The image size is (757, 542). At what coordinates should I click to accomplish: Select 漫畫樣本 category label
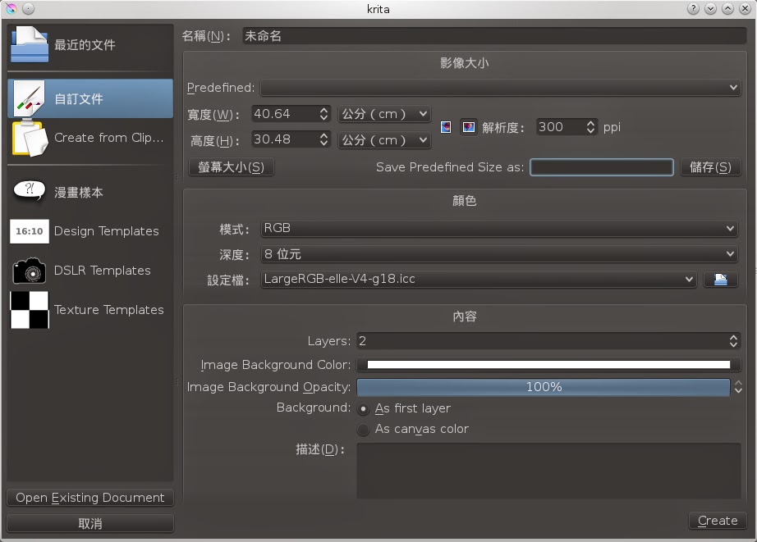pyautogui.click(x=78, y=193)
